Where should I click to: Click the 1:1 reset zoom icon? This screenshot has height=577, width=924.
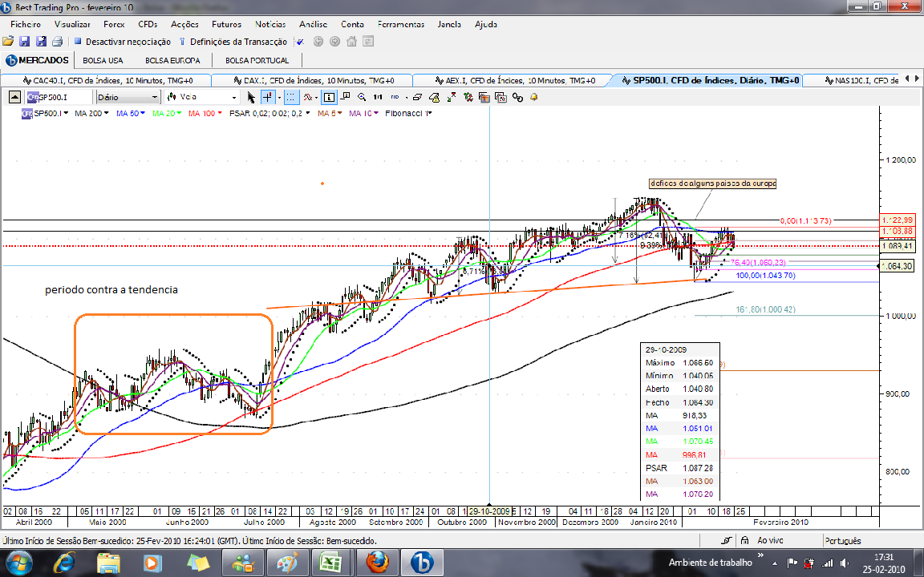[378, 97]
